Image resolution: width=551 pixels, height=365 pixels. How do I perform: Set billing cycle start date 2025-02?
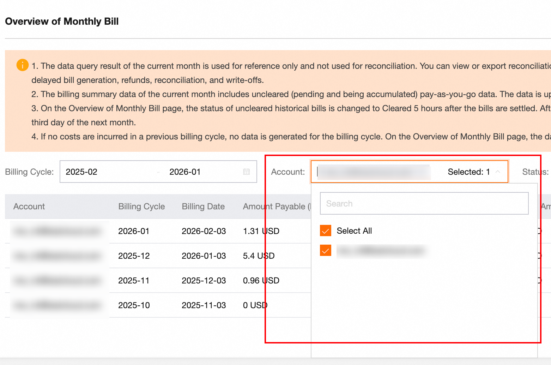[81, 172]
